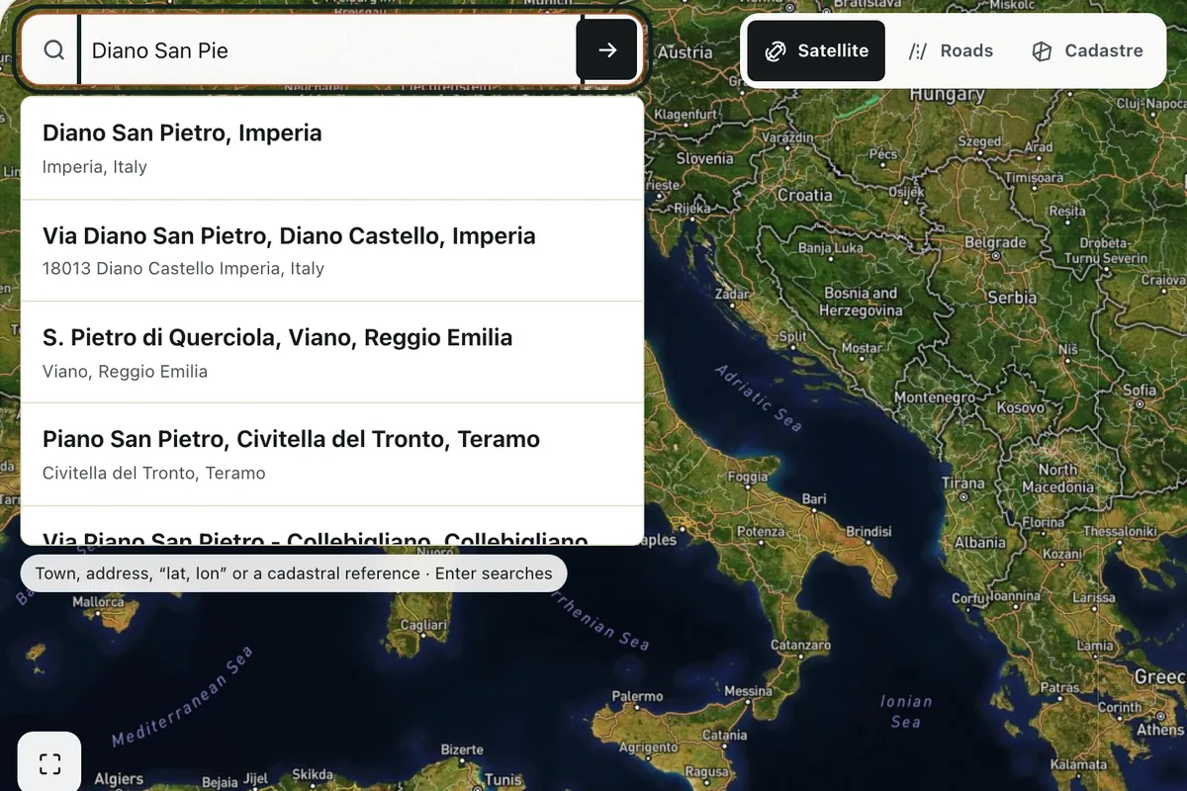Click the 'Palermo' city label
Viewport: 1187px width, 791px height.
point(637,697)
